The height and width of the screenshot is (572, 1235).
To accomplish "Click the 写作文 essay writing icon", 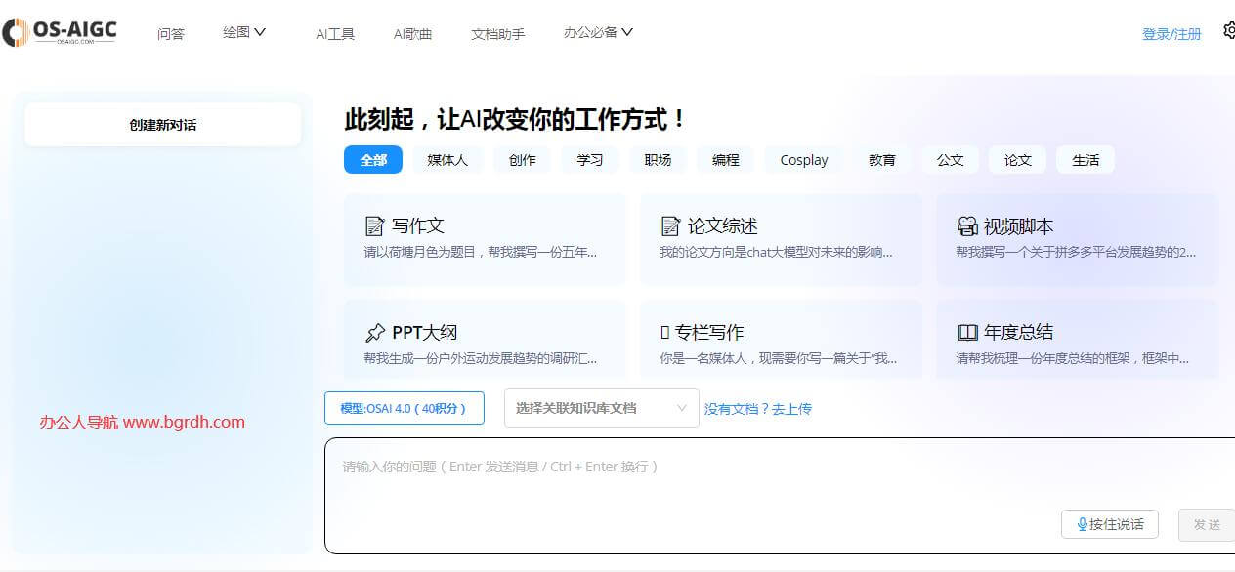I will tap(375, 225).
